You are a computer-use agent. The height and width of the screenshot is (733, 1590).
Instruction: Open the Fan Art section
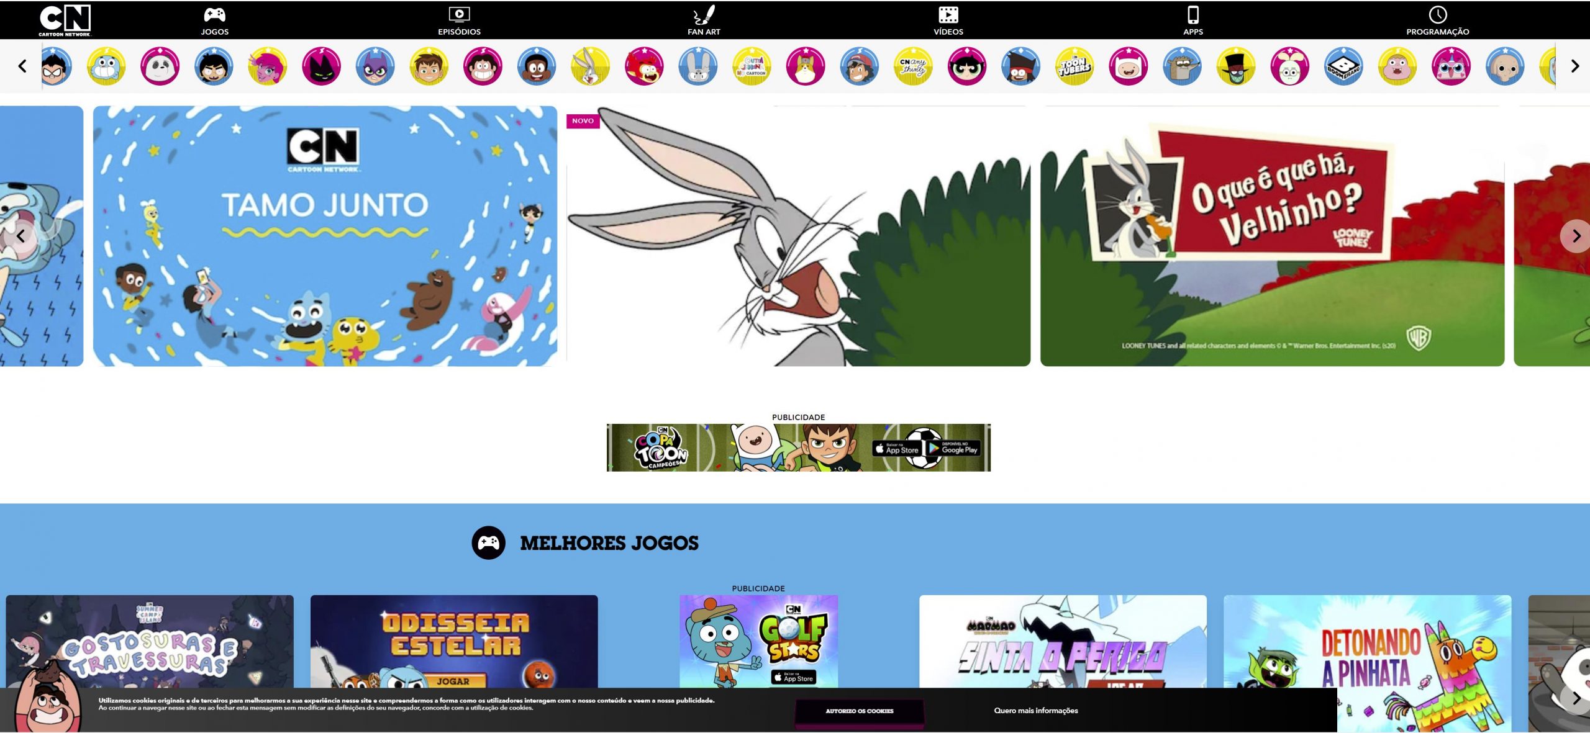[704, 21]
